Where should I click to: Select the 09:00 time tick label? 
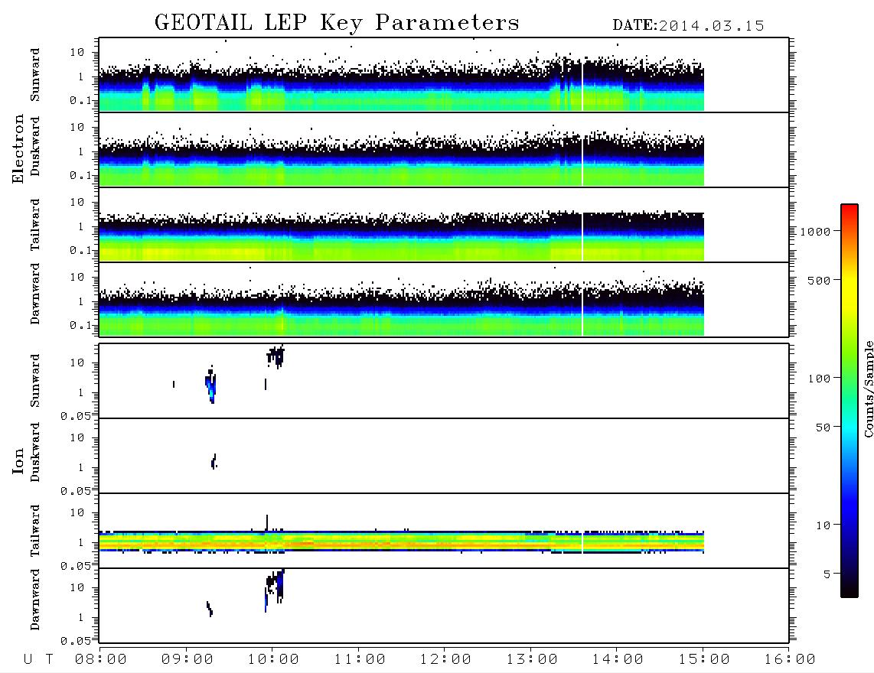188,660
